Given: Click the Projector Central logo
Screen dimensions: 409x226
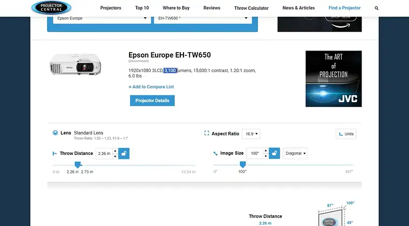Looking at the screenshot, I should point(51,8).
